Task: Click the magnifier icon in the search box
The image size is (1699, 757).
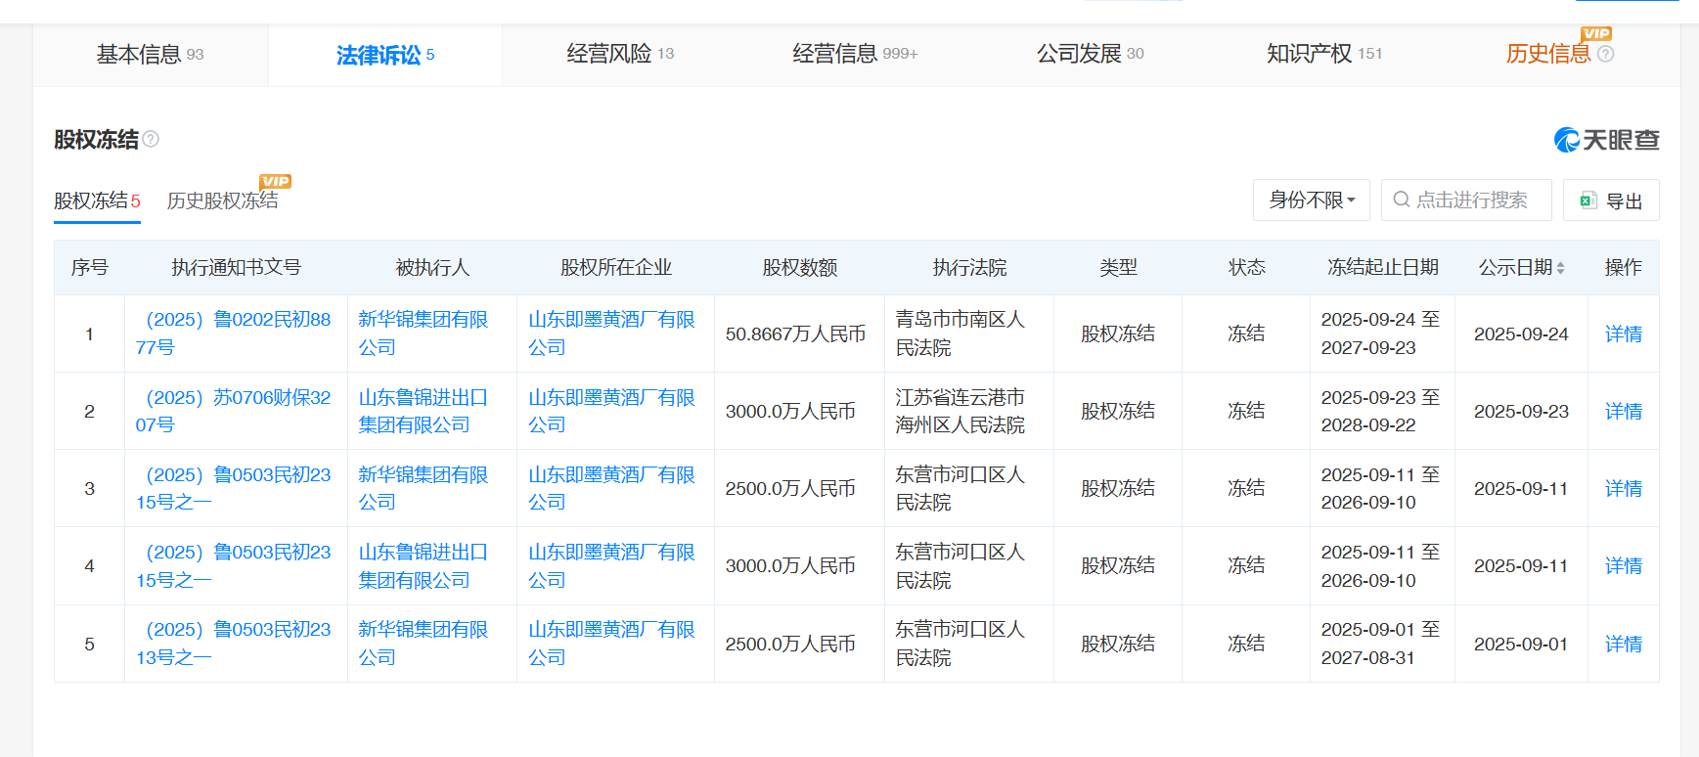Action: [x=1402, y=200]
